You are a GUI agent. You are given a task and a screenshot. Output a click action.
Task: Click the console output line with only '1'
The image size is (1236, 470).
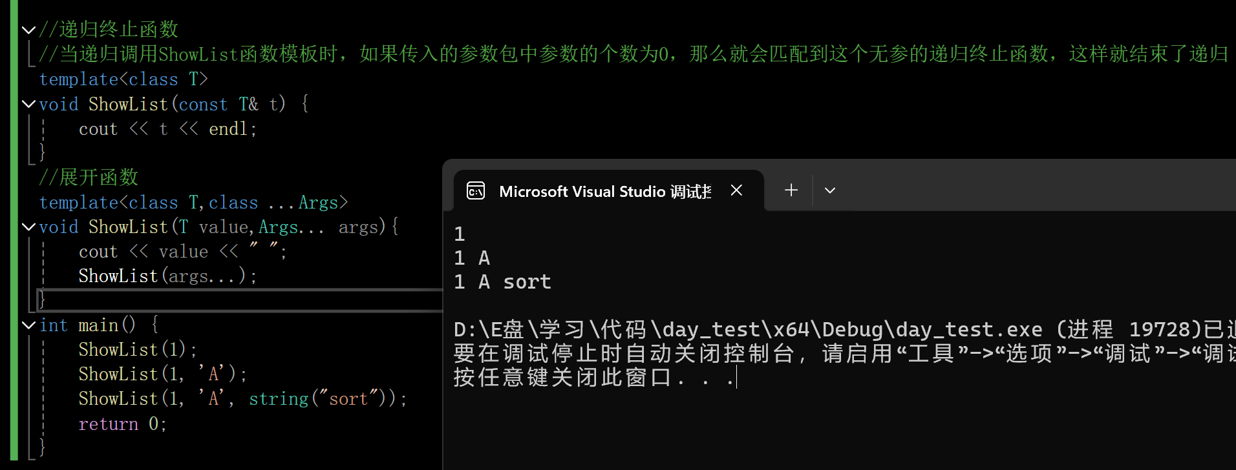[460, 234]
